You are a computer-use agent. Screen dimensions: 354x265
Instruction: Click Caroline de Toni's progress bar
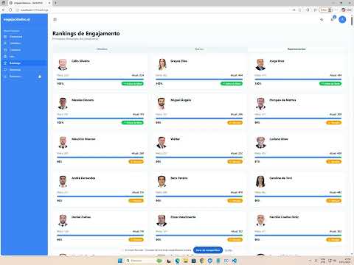click(x=298, y=197)
